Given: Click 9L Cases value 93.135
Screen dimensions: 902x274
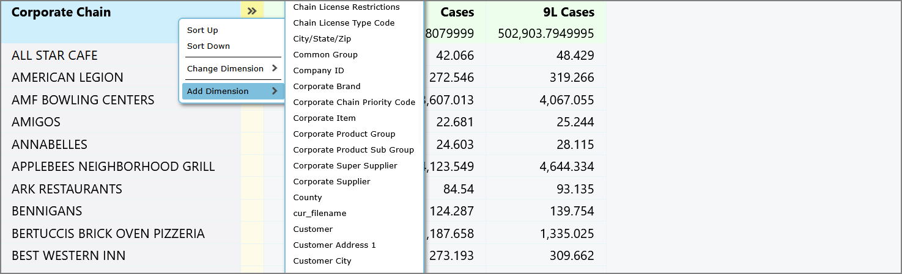Looking at the screenshot, I should [x=575, y=189].
